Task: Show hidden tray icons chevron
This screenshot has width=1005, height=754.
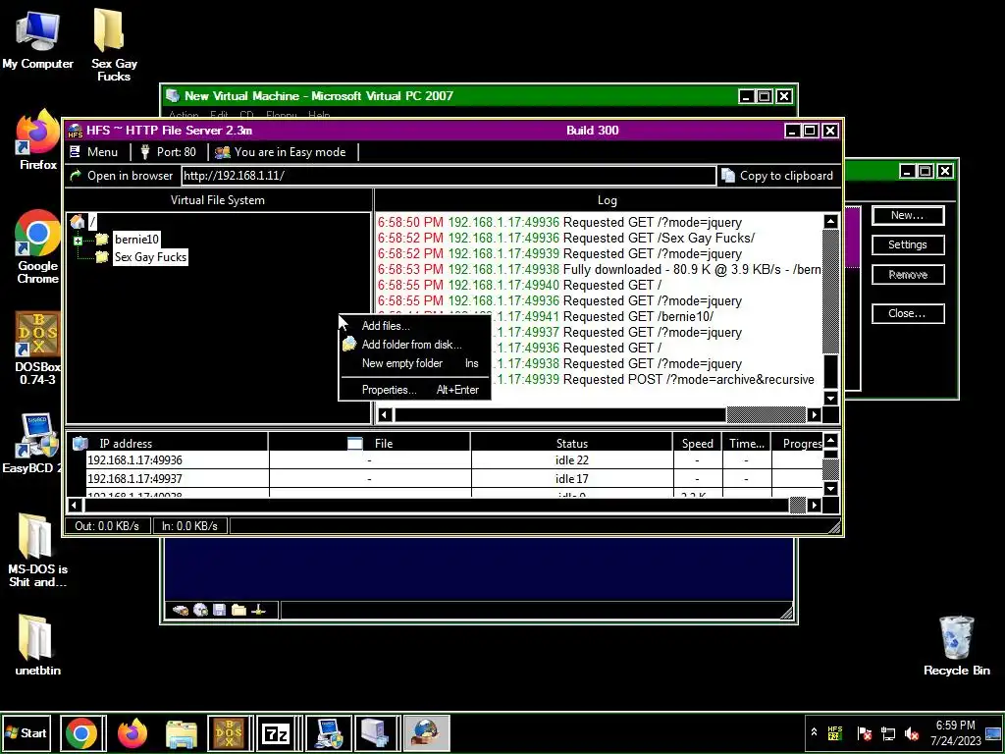Action: click(814, 732)
